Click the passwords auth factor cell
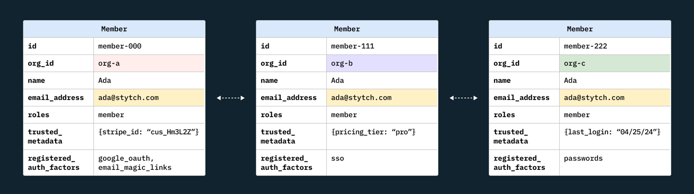Viewport: 694px width, 194px height. pyautogui.click(x=614, y=163)
